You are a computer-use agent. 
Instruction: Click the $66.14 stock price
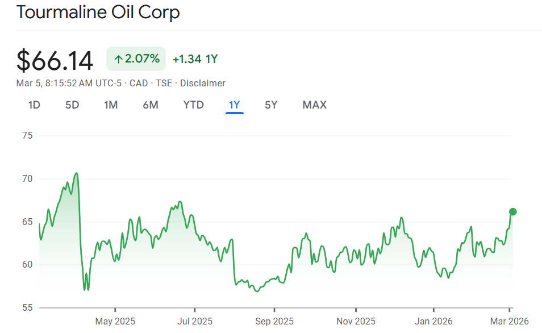[x=55, y=60]
